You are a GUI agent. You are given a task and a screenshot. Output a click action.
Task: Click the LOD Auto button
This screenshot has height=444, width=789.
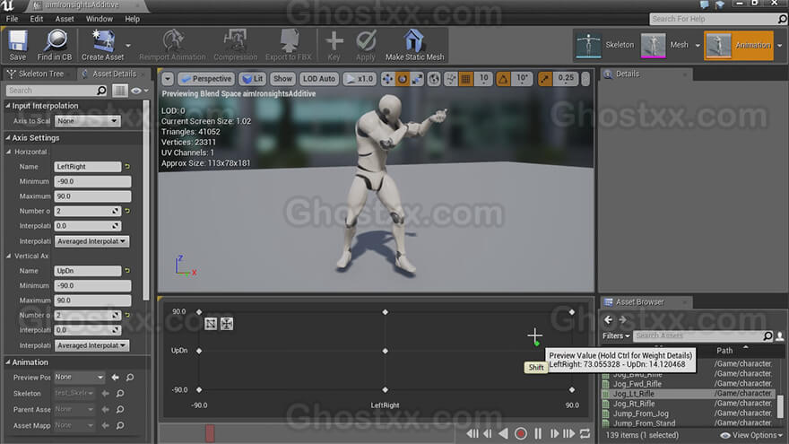318,79
